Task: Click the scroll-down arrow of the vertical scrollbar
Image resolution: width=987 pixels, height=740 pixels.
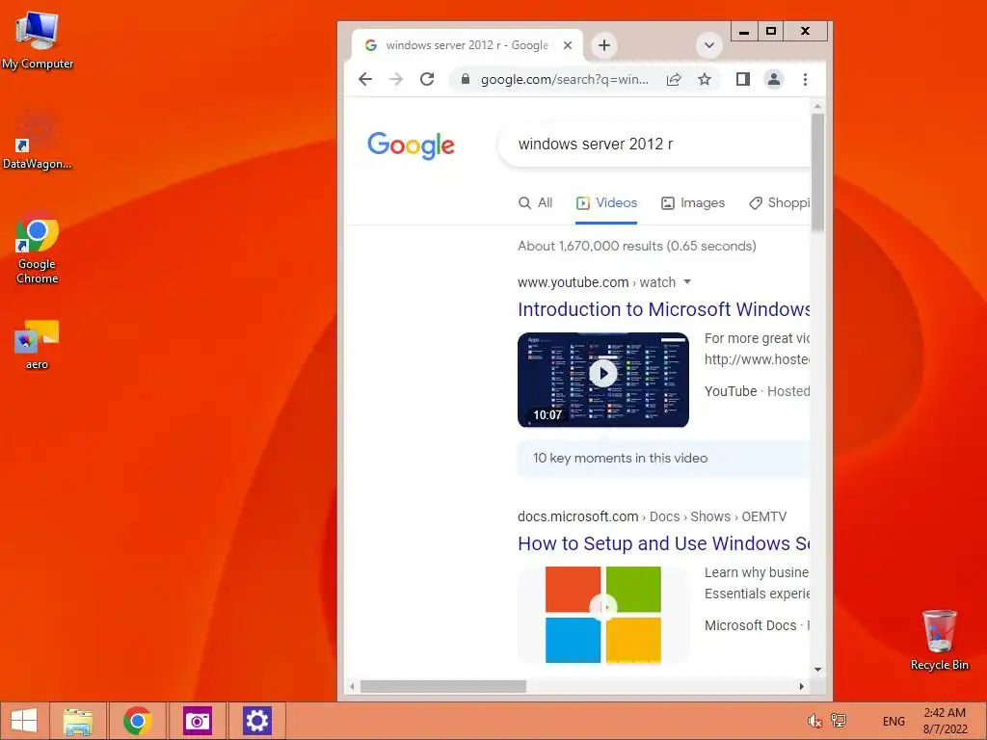Action: click(x=817, y=670)
